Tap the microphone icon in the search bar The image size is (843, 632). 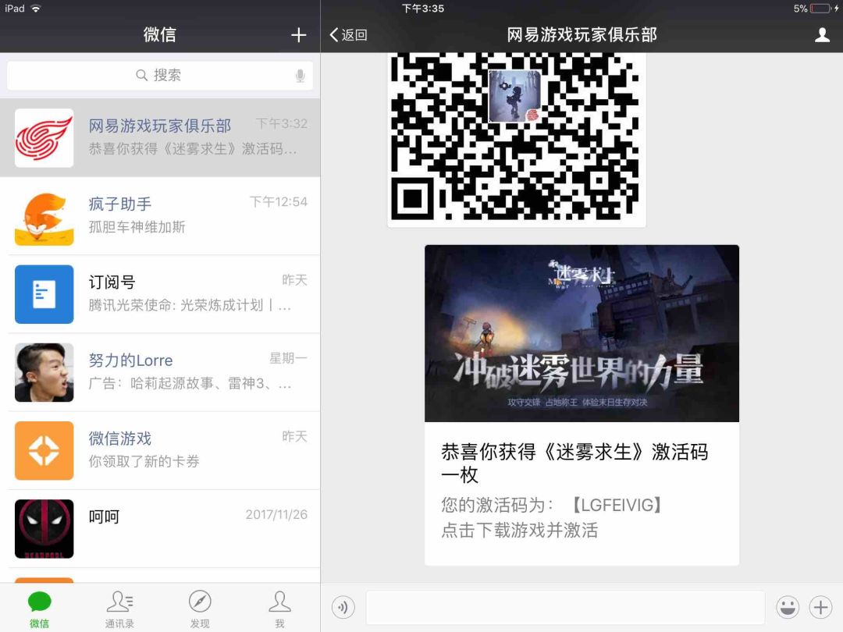(x=300, y=76)
